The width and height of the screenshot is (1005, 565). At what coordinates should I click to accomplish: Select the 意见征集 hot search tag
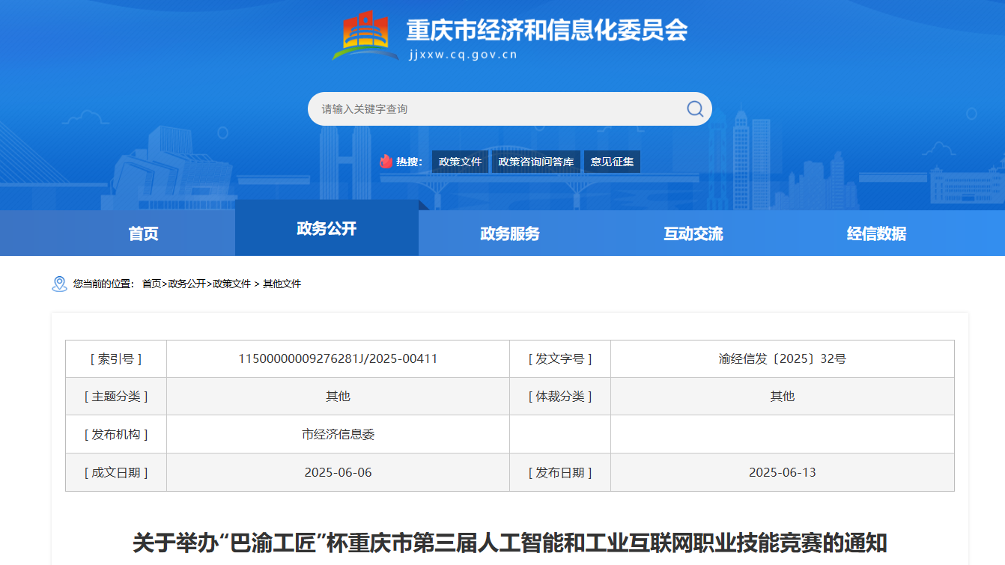point(612,162)
